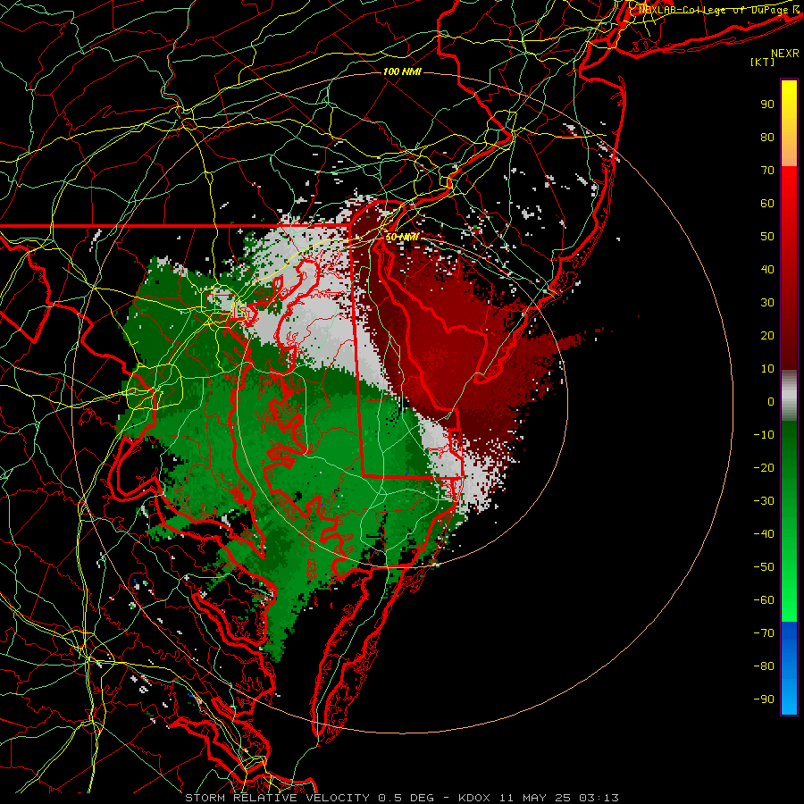Click the -50 value on the velocity scale
804x804 pixels.
point(764,567)
